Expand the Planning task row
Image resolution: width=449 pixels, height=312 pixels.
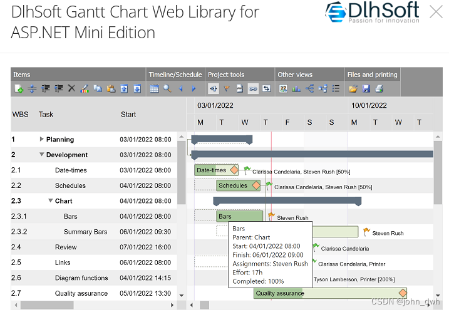pos(42,139)
